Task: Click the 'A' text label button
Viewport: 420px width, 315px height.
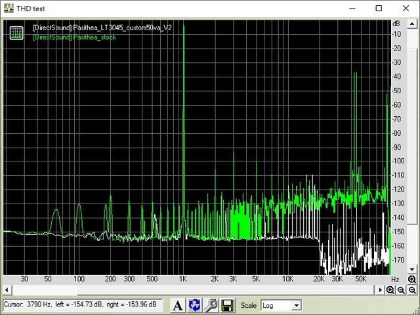Action: click(x=178, y=305)
